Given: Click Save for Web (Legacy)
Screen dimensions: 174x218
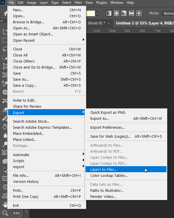Looking at the screenshot, I should [x=111, y=137].
